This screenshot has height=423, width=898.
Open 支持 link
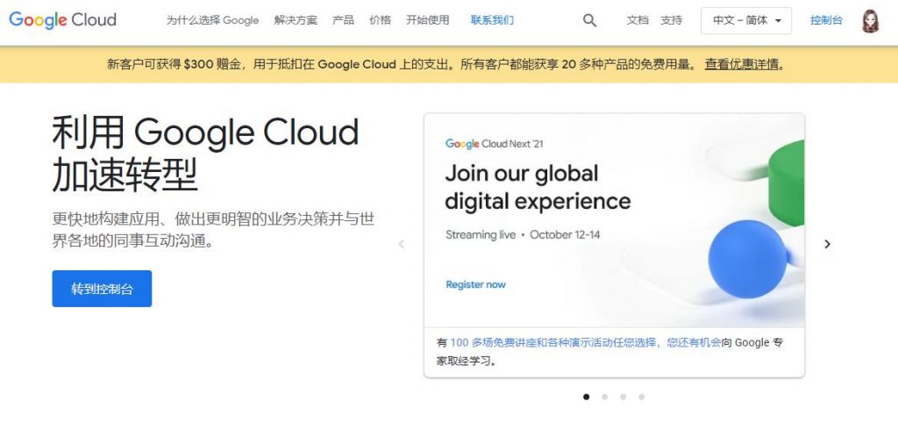[x=671, y=20]
